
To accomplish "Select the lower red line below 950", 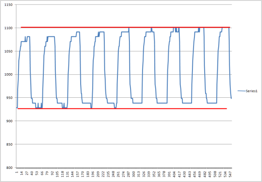I will tap(123, 108).
